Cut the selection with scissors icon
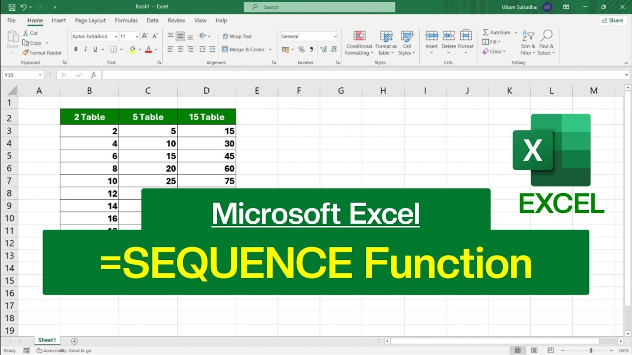The image size is (632, 355). pyautogui.click(x=30, y=33)
